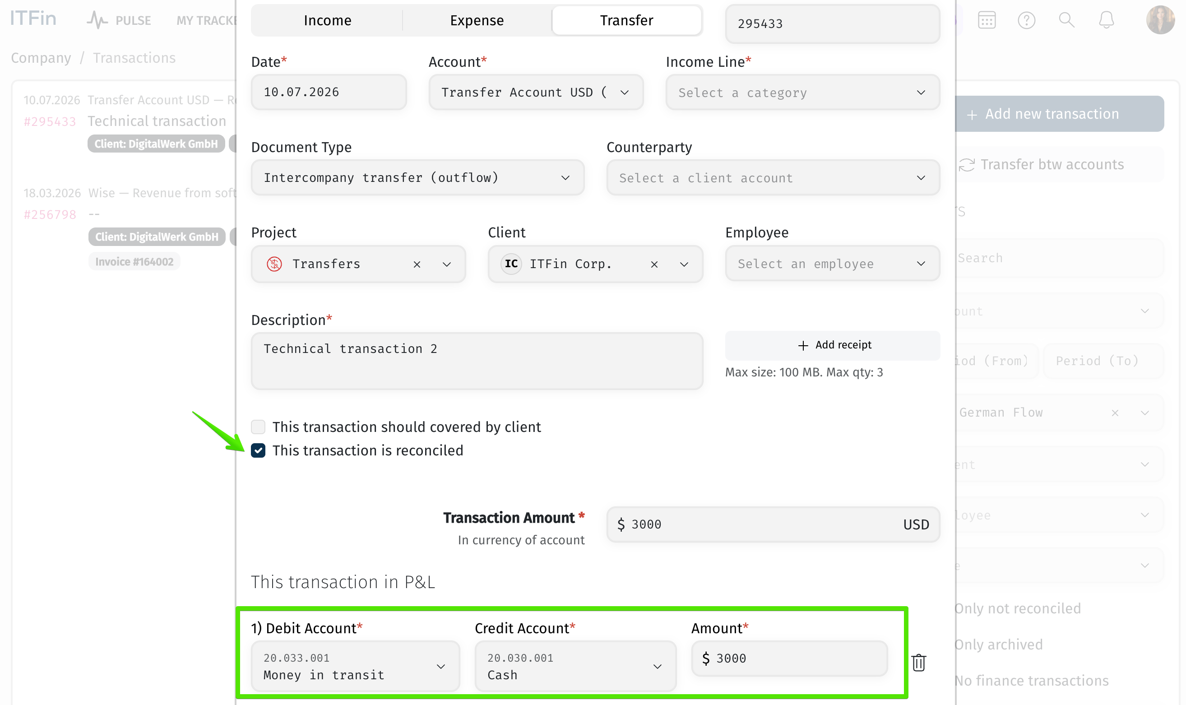The height and width of the screenshot is (705, 1186).
Task: Clear the ITFin Corp. client selection
Action: [x=654, y=264]
